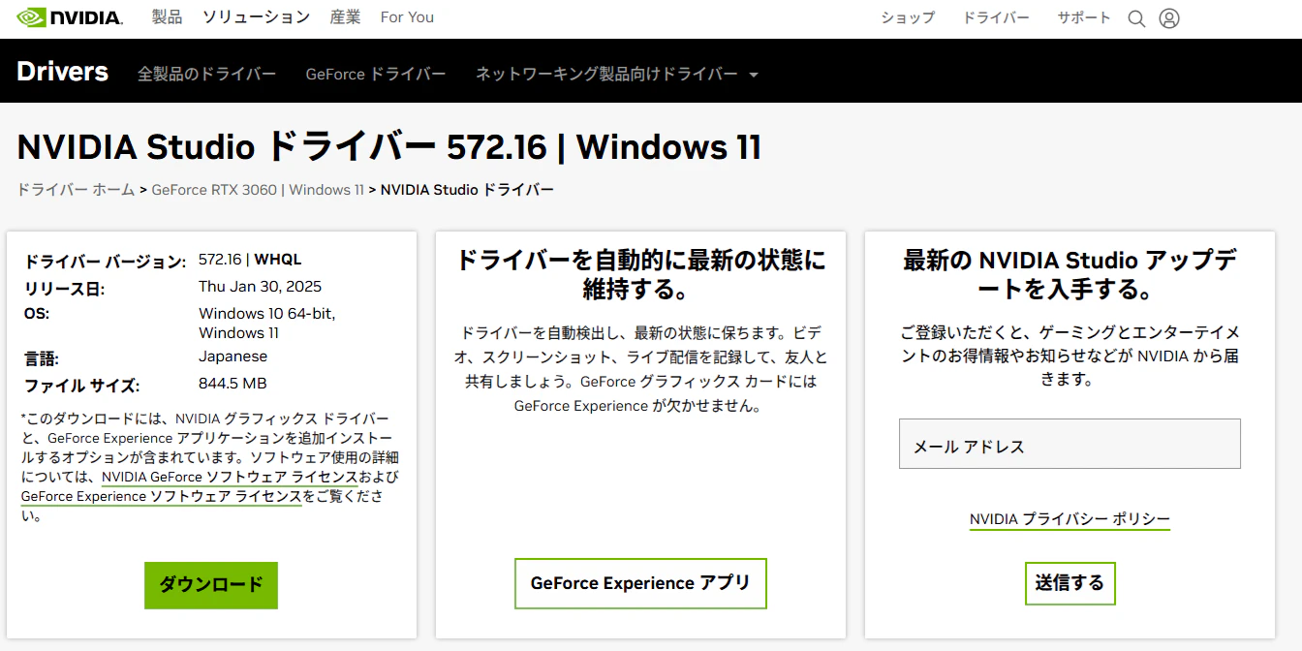
Task: Open the 製品 menu
Action: [167, 17]
